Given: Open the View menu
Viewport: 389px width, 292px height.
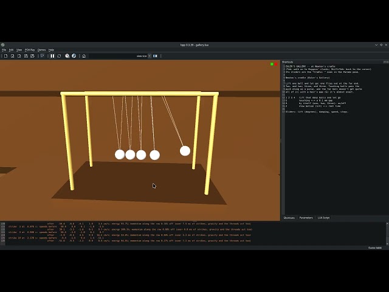Looking at the screenshot, I should 19,50.
